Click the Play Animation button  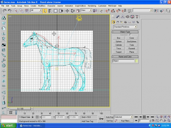pyautogui.click(x=144, y=117)
